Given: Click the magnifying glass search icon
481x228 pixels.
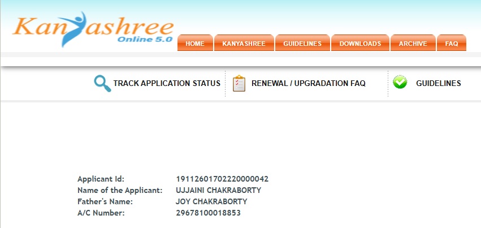Looking at the screenshot, I should pos(102,83).
